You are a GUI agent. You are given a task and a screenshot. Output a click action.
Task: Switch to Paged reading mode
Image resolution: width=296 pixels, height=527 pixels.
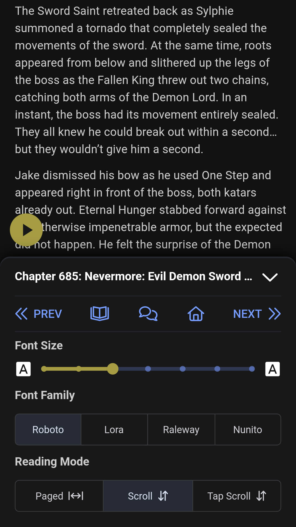click(59, 496)
